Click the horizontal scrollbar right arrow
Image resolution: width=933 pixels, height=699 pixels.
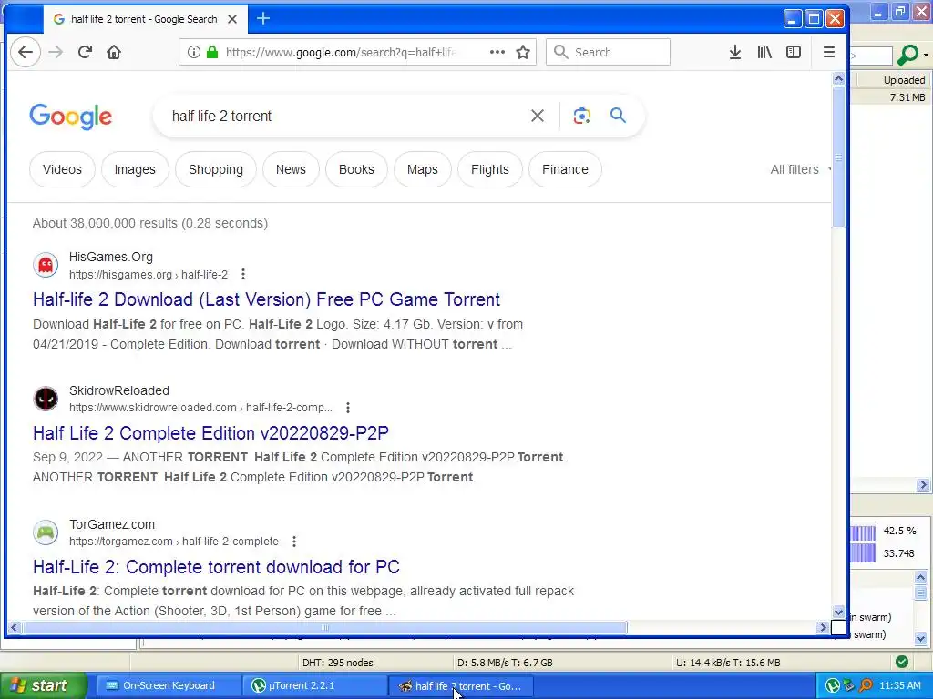pos(823,627)
